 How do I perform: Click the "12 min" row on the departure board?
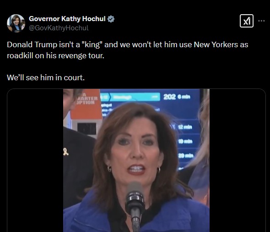click(185, 127)
